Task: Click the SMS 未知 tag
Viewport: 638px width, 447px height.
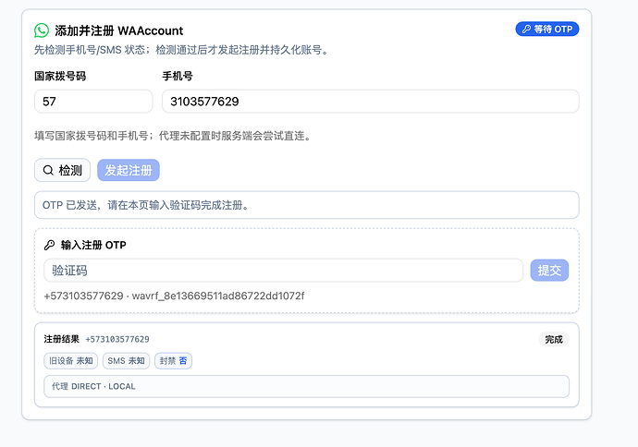Action: click(x=126, y=361)
